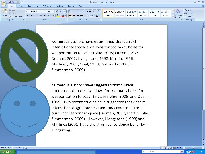Click the Sort paragraph icon
This screenshot has height=154, width=205.
(94, 11)
